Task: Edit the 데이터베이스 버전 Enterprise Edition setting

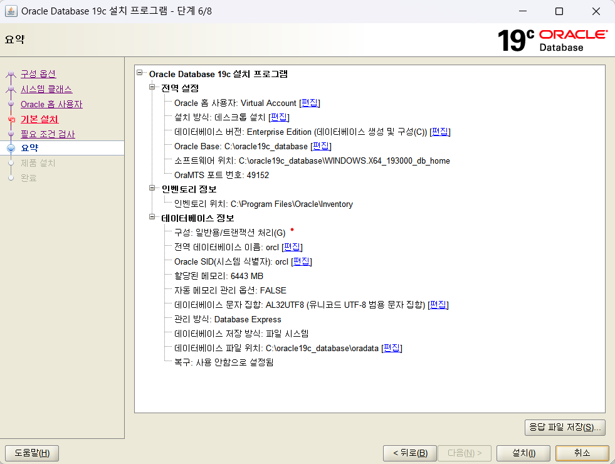Action: click(440, 132)
